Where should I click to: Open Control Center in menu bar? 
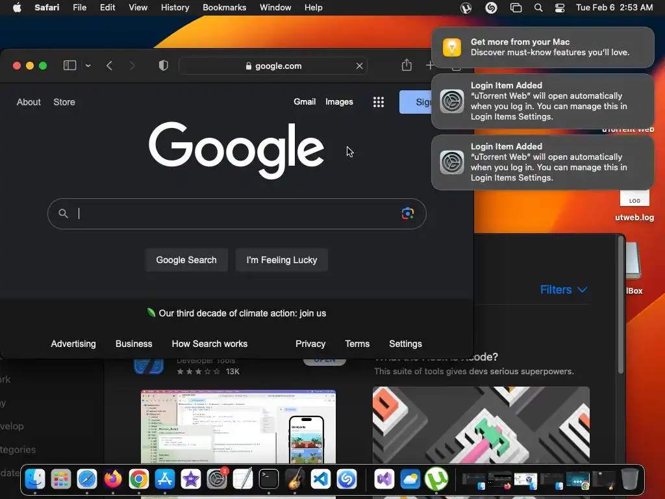(559, 8)
